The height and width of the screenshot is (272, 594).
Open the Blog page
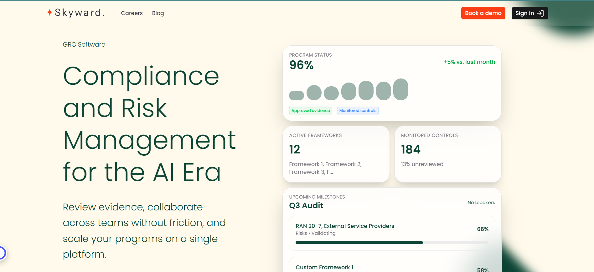click(158, 13)
